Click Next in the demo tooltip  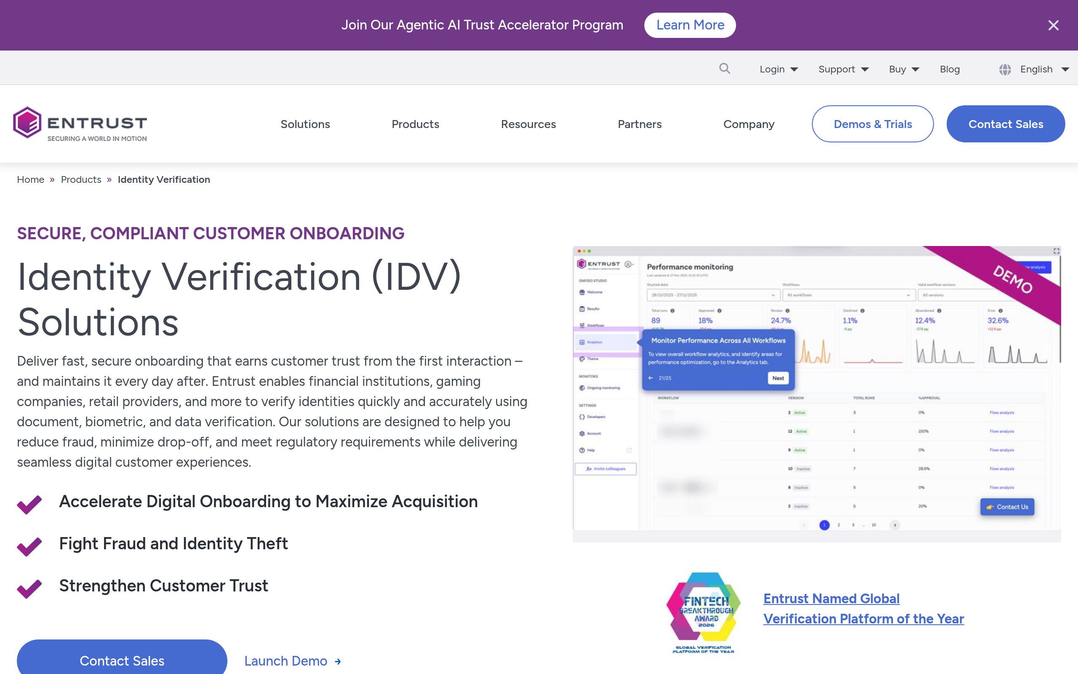(x=778, y=378)
